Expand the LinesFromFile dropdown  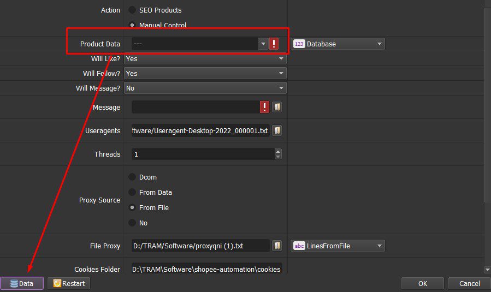click(379, 246)
